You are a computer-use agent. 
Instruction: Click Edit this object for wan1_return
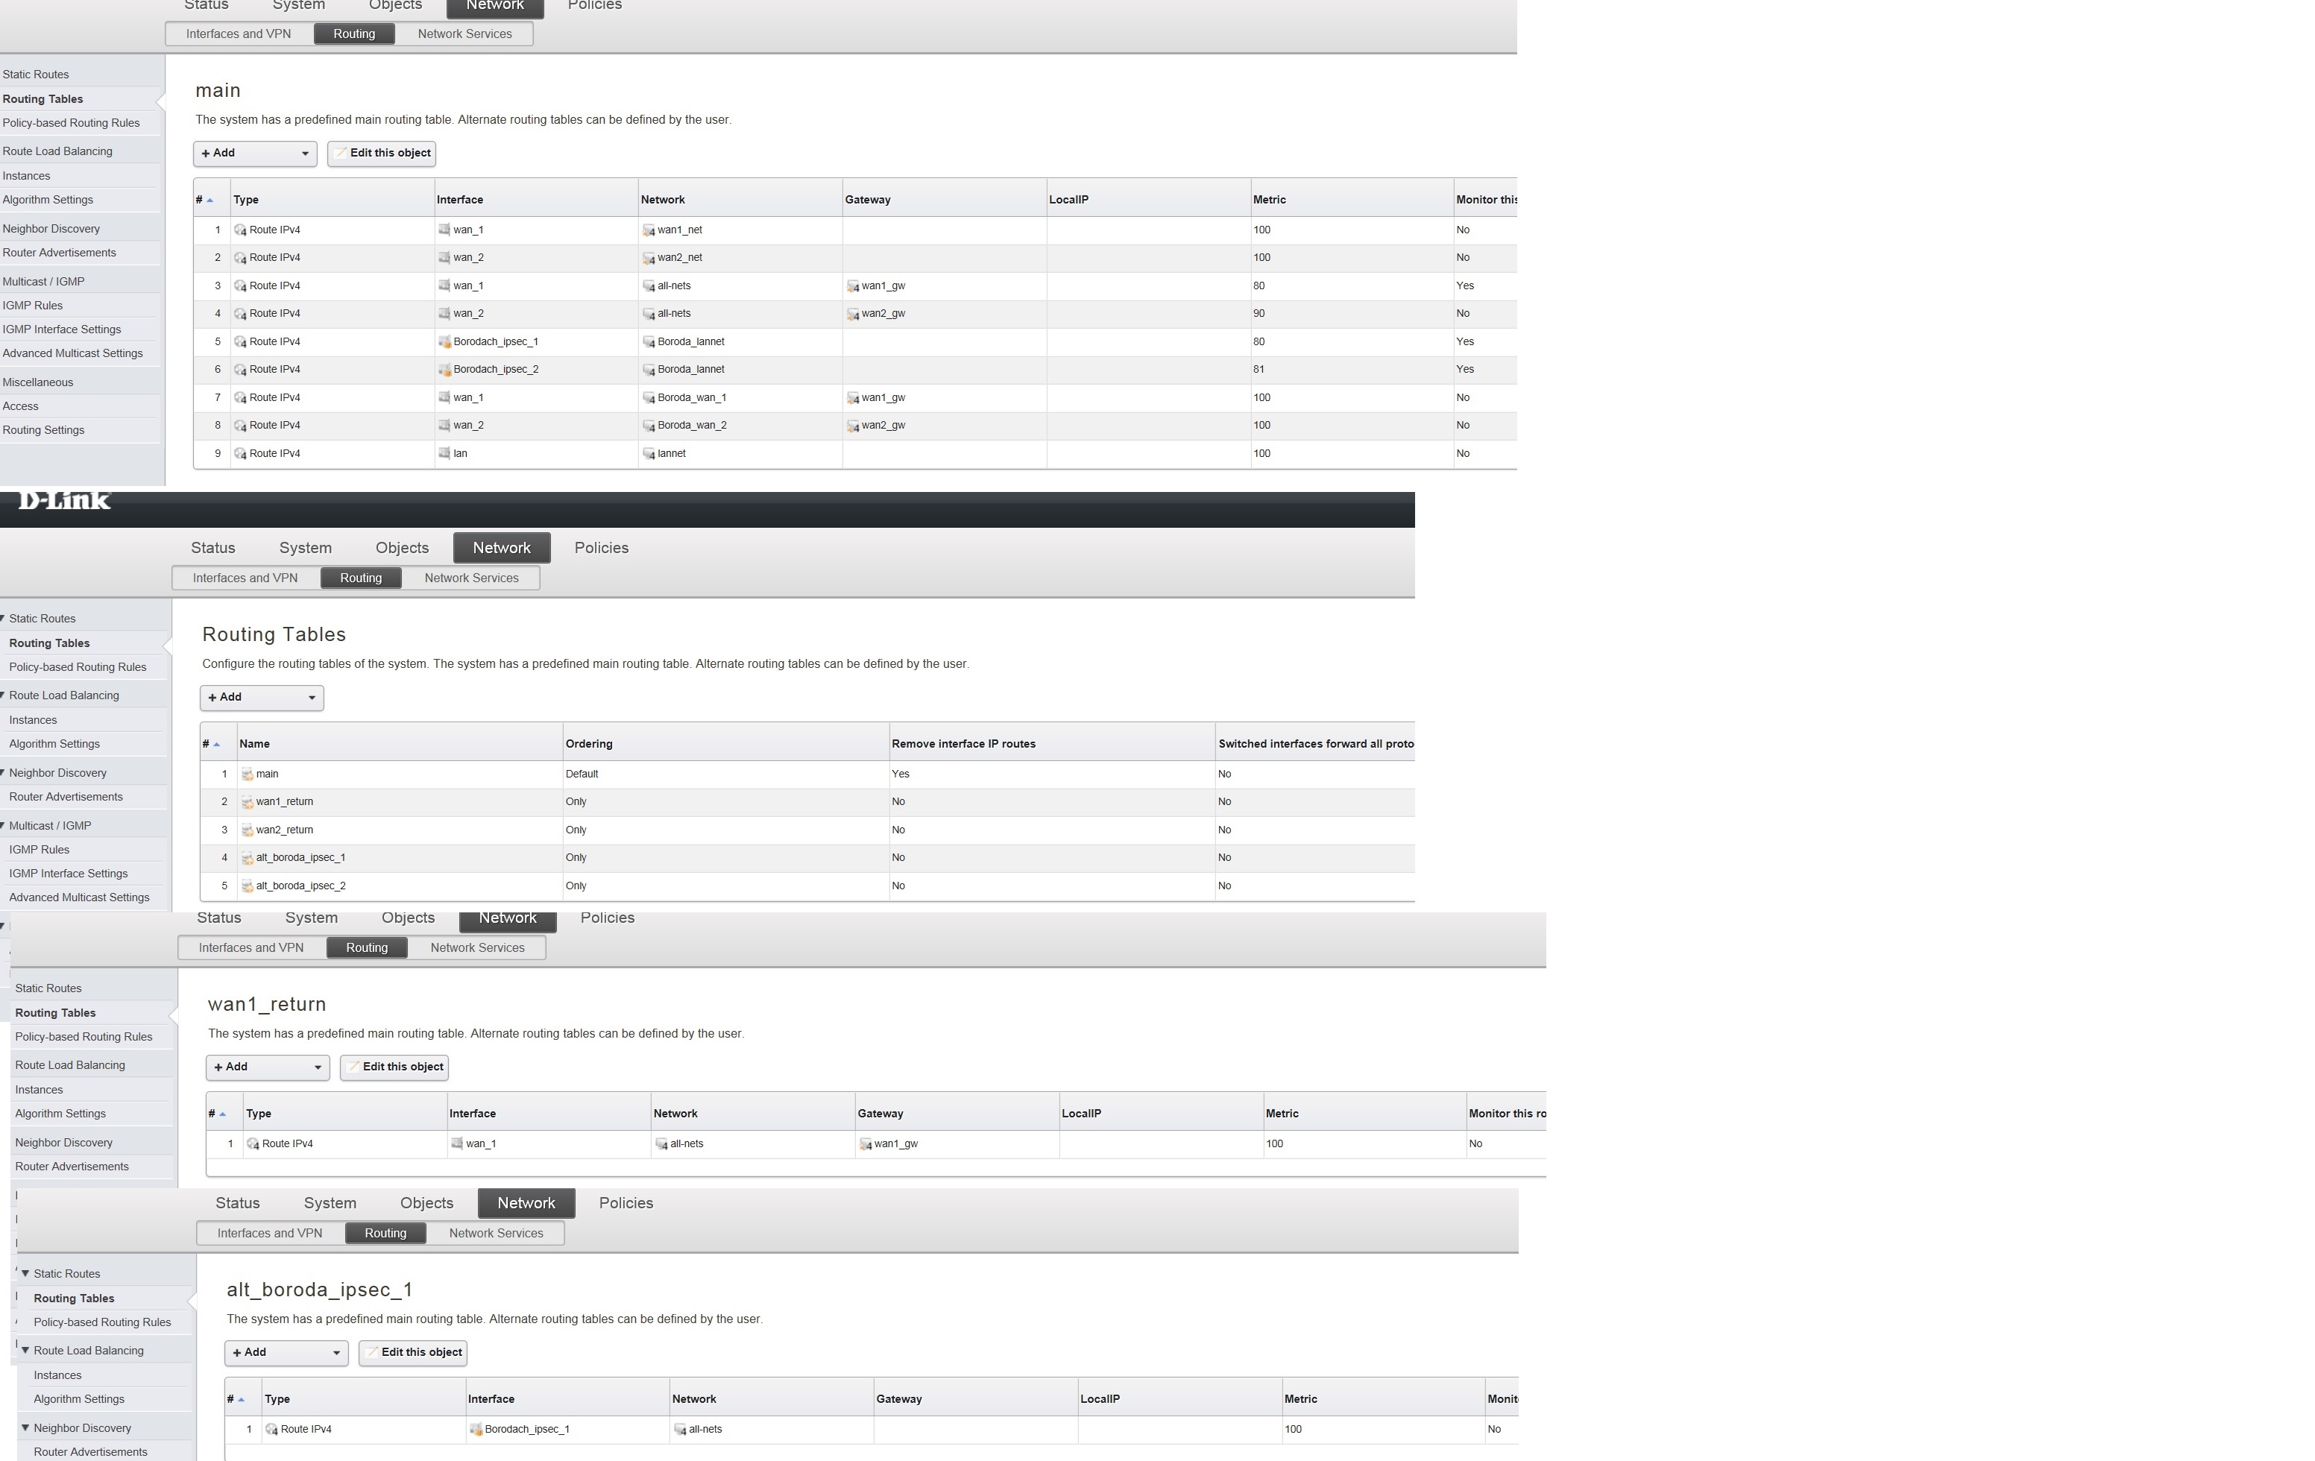[394, 1067]
